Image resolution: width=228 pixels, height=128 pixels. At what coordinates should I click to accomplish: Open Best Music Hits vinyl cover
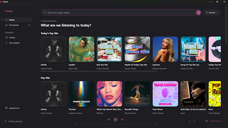click(137, 49)
